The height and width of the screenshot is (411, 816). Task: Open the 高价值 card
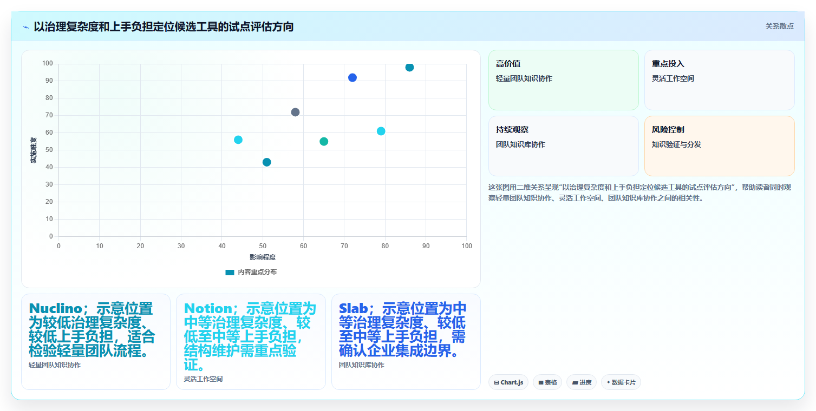point(564,80)
